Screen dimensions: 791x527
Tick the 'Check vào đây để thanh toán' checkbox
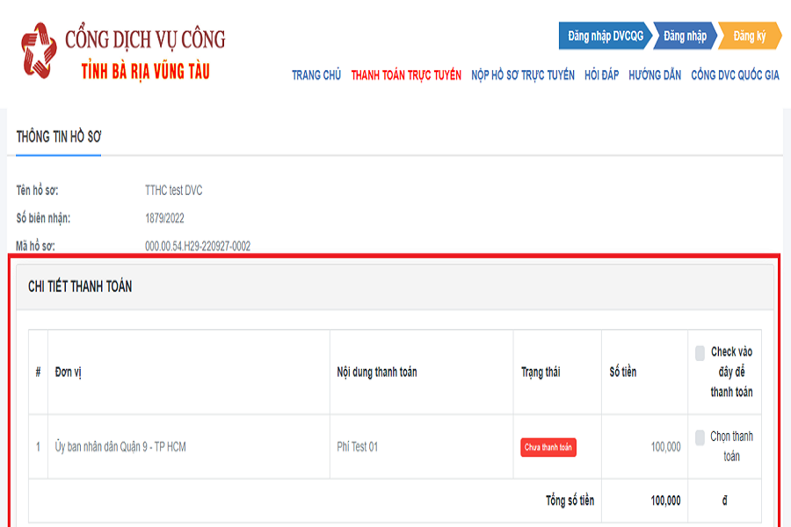click(700, 353)
